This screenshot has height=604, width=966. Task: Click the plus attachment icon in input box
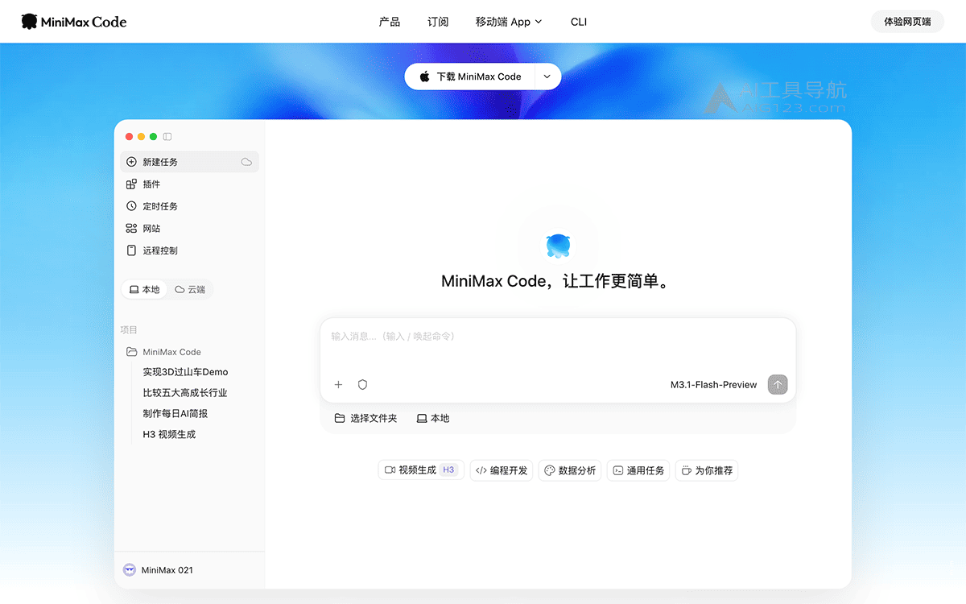pos(339,385)
